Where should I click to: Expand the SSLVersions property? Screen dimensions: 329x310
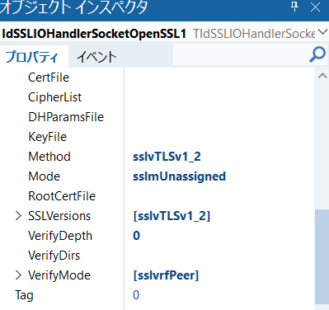(18, 216)
